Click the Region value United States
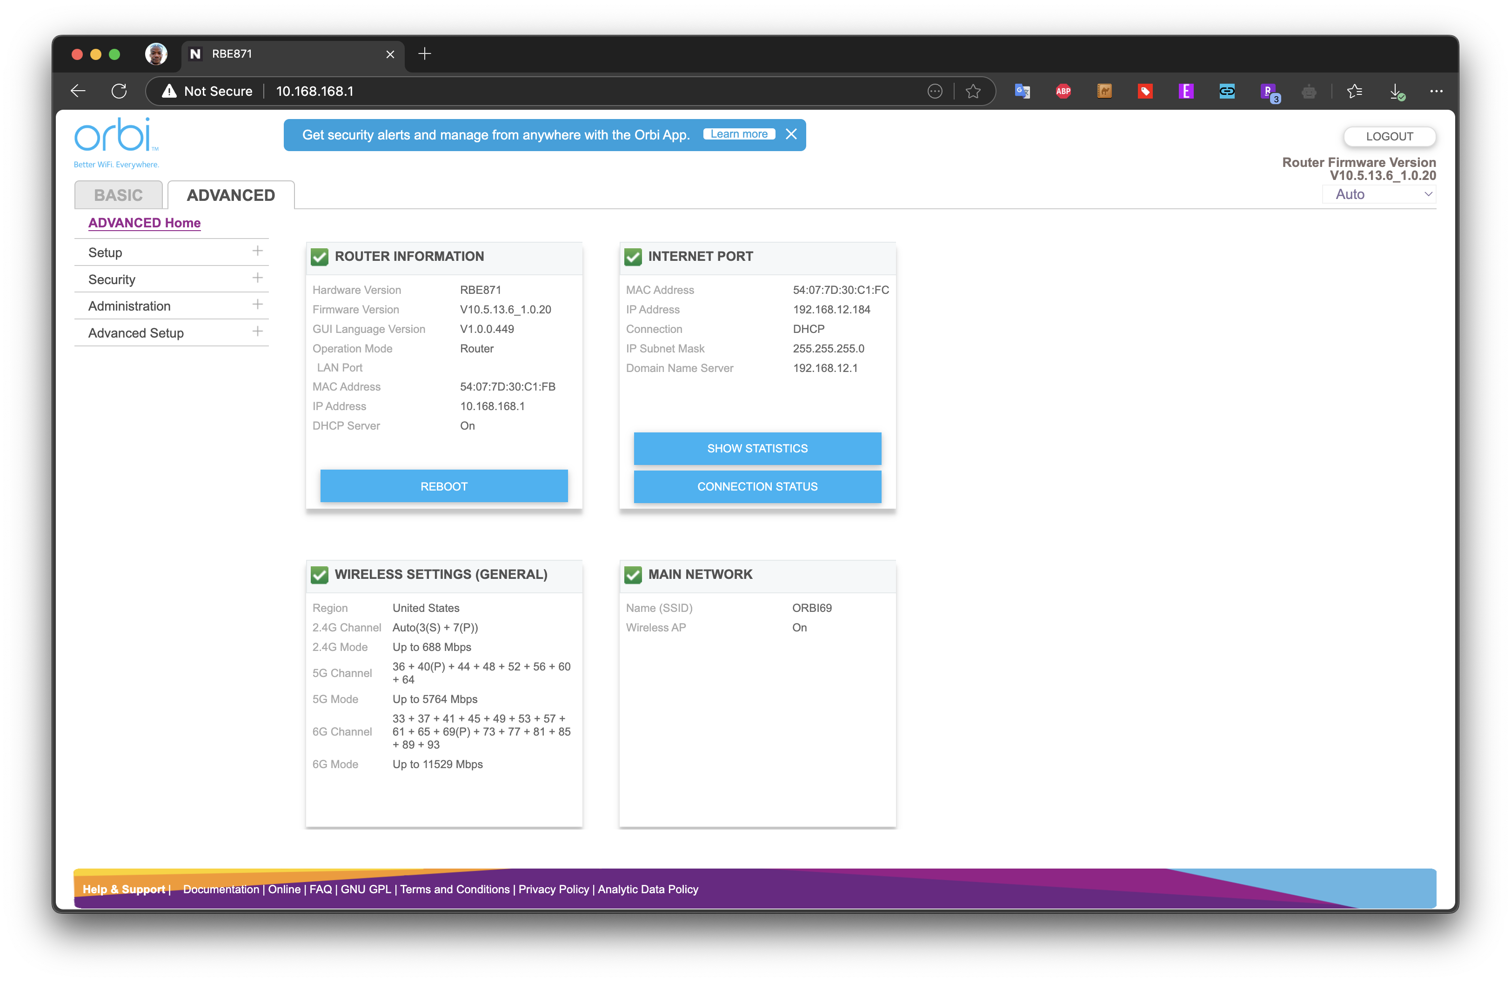Viewport: 1511px width, 982px height. tap(426, 608)
